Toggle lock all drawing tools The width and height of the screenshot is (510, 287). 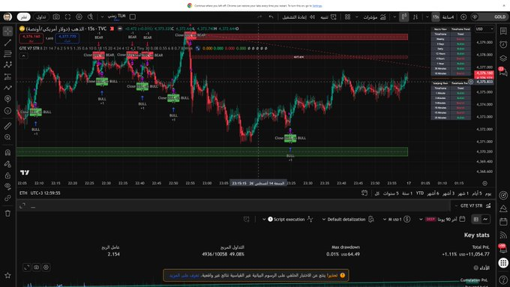click(7, 175)
